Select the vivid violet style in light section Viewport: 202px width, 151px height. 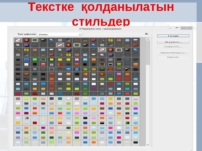(x=136, y=108)
